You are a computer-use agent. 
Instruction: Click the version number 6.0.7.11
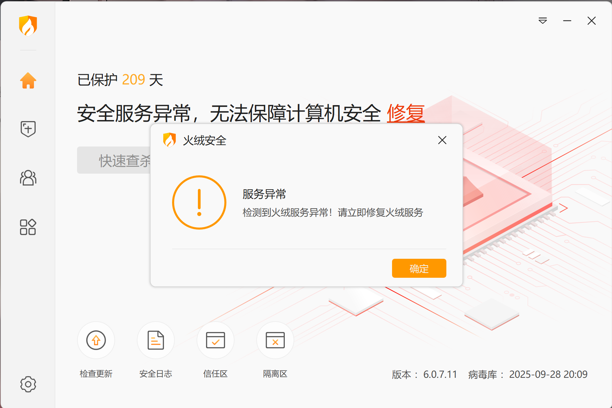(x=440, y=374)
